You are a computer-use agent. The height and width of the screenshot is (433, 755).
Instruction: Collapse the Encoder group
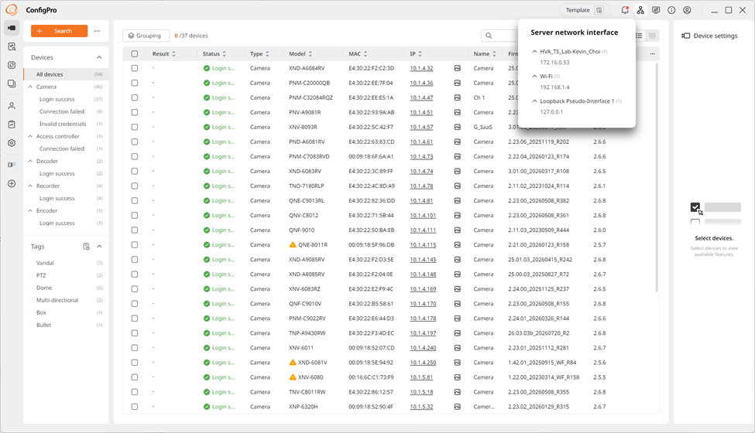click(x=30, y=210)
